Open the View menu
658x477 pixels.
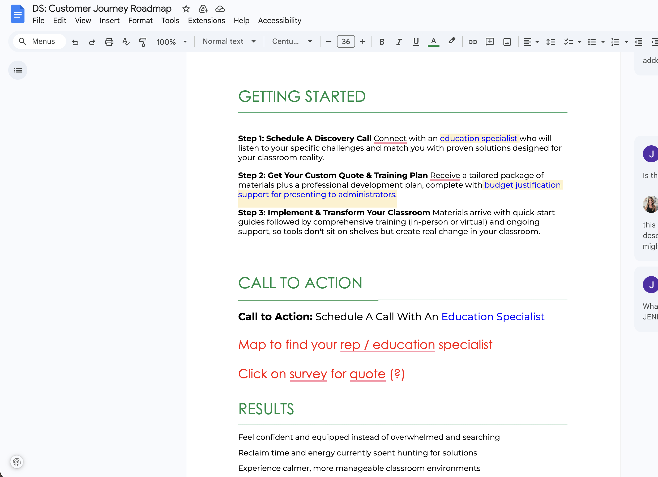83,21
